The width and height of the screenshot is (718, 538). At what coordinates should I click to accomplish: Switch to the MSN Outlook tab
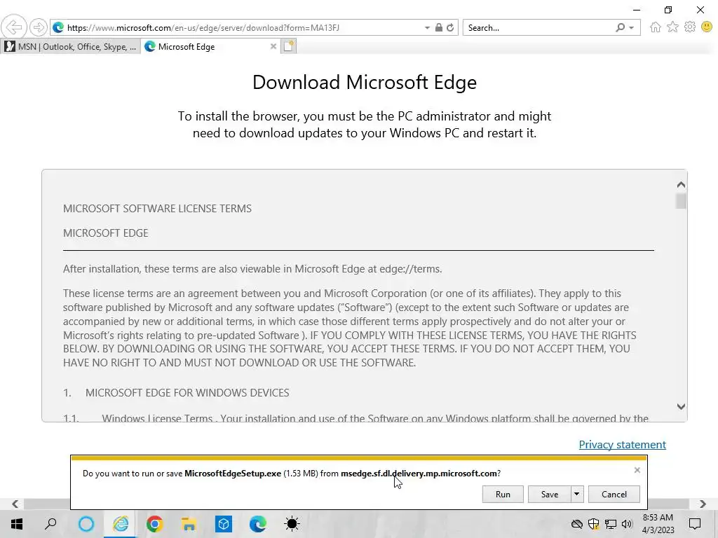70,47
